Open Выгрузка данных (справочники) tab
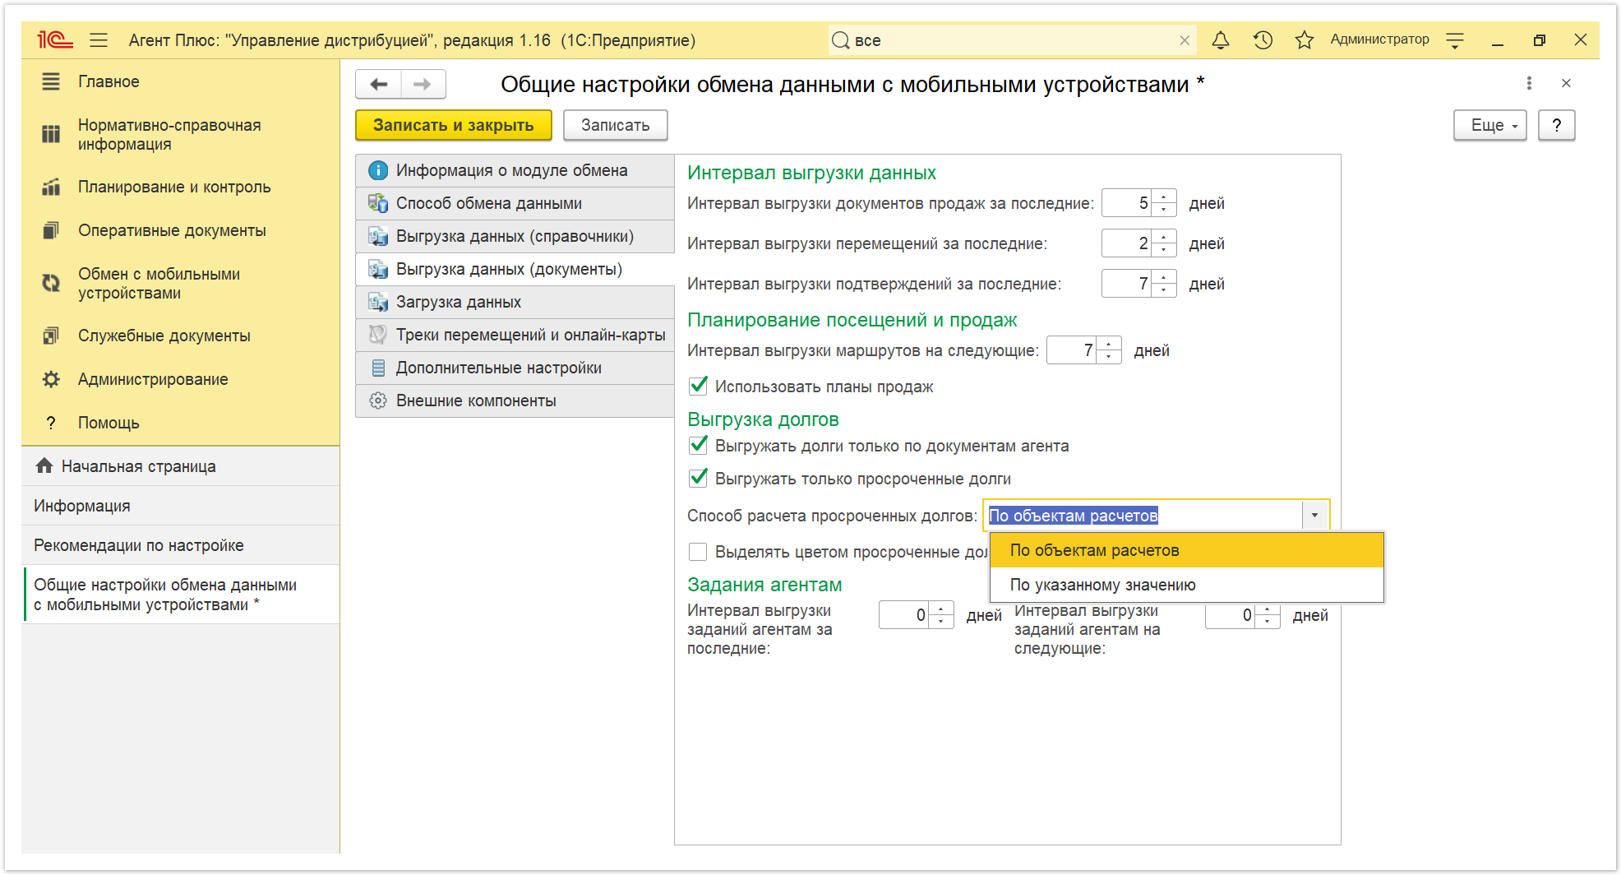 tap(515, 236)
